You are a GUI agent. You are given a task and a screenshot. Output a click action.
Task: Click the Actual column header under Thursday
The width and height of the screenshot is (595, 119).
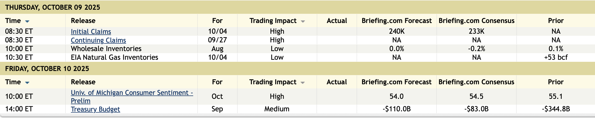pyautogui.click(x=337, y=21)
